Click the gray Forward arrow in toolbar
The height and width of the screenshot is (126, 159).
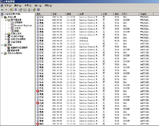pos(6,10)
